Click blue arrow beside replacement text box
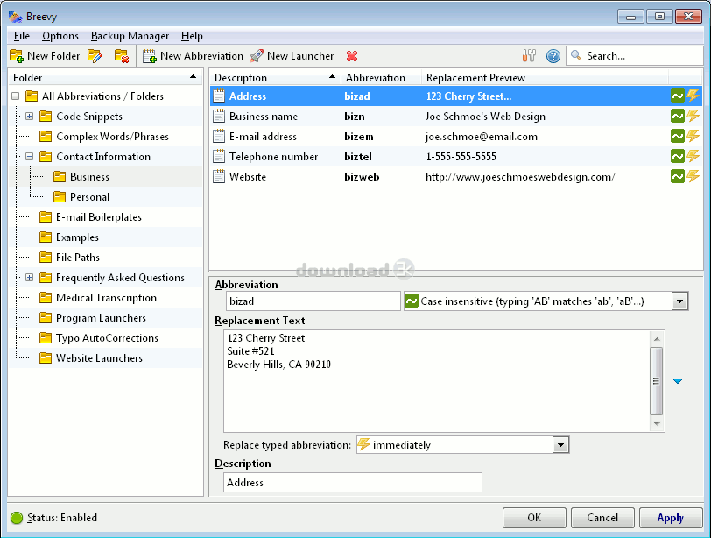Screen dimensions: 711x538 point(678,381)
